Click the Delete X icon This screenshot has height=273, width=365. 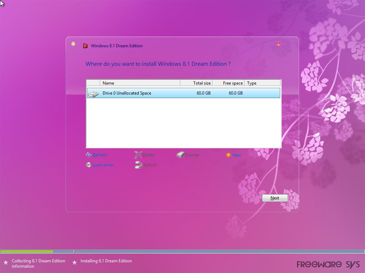coord(138,155)
